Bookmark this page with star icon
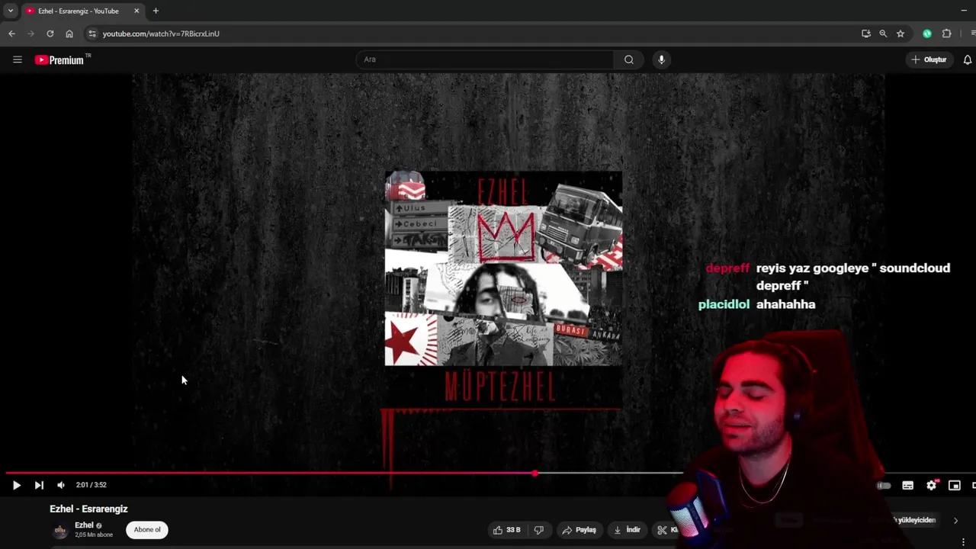Viewport: 976px width, 549px height. click(901, 34)
